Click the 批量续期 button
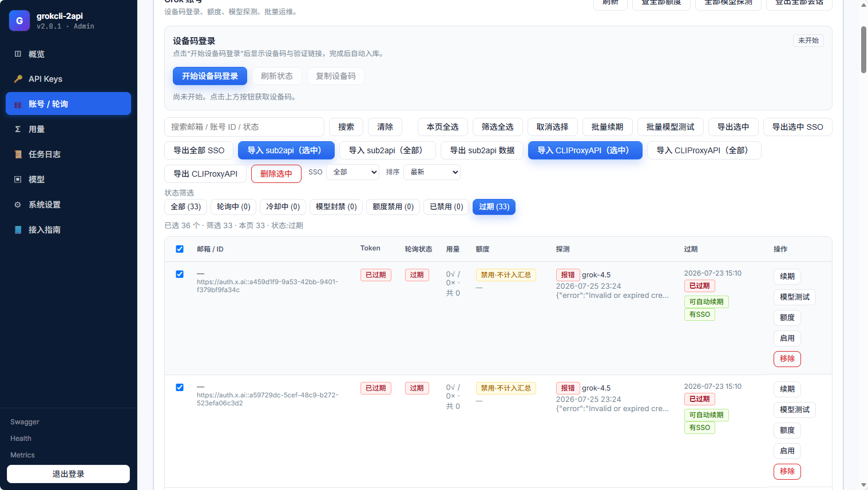 click(608, 127)
